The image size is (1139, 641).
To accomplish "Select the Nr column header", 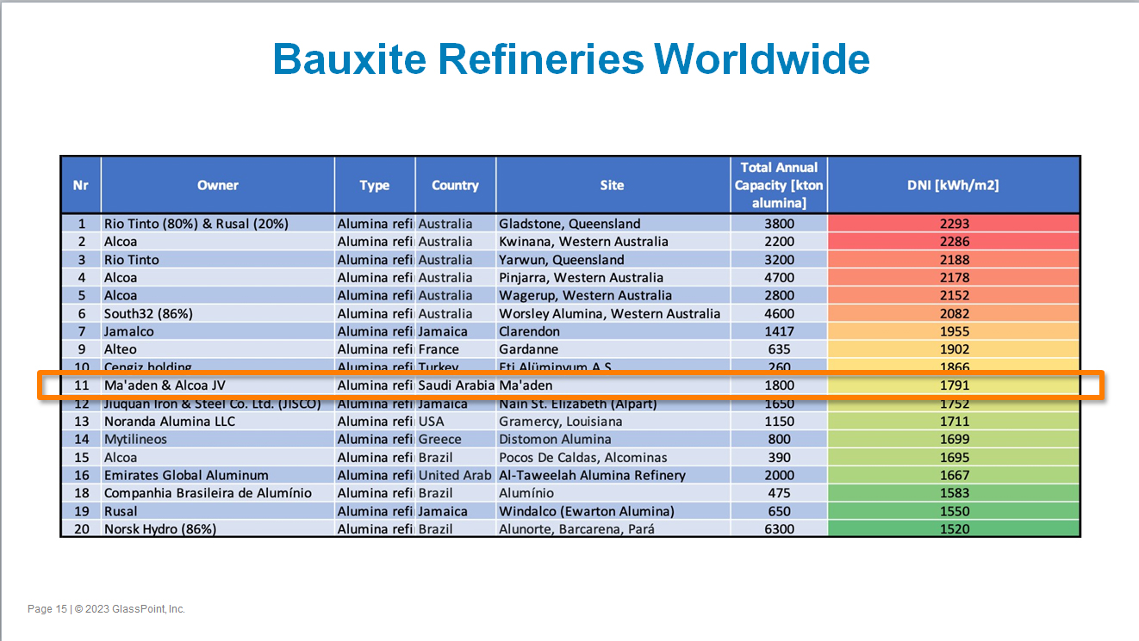I will [81, 185].
